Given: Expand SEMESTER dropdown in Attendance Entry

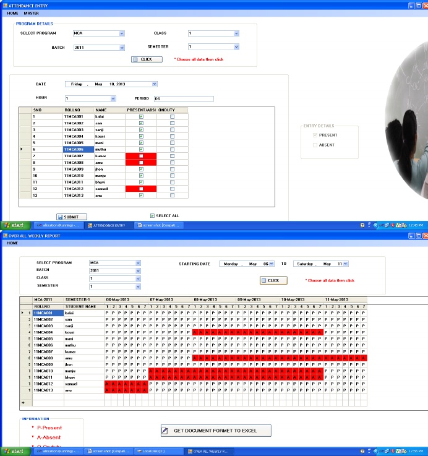Looking at the screenshot, I should [236, 47].
